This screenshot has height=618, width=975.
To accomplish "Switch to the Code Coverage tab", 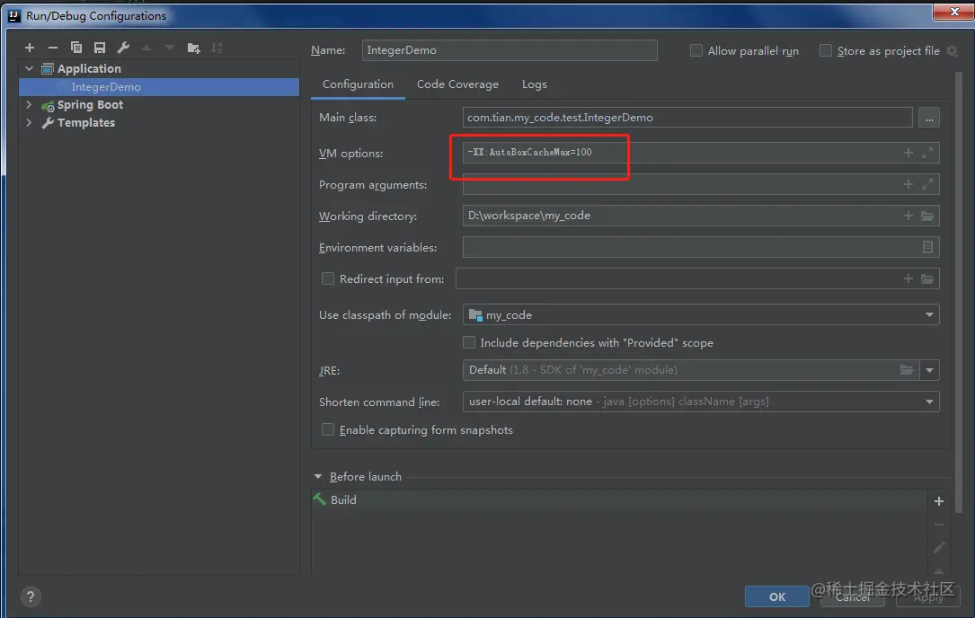I will (x=457, y=84).
